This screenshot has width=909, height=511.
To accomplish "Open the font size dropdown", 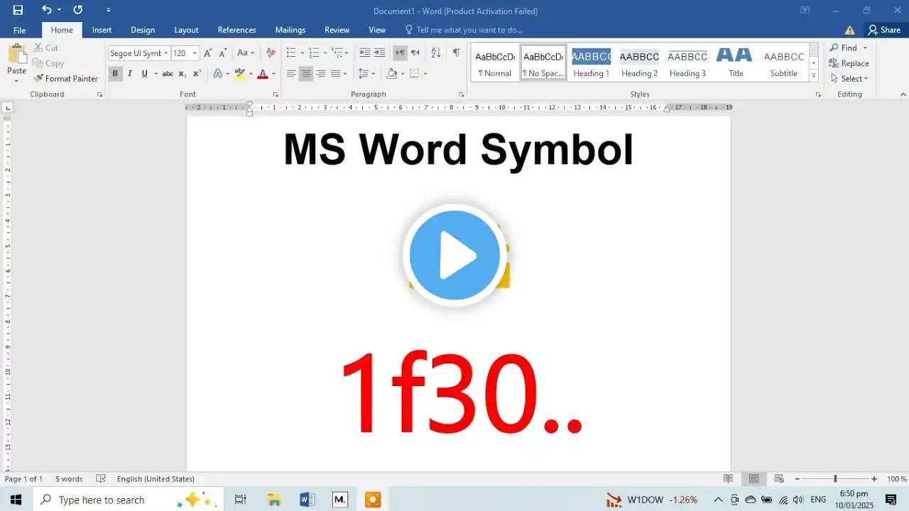I will pos(195,53).
